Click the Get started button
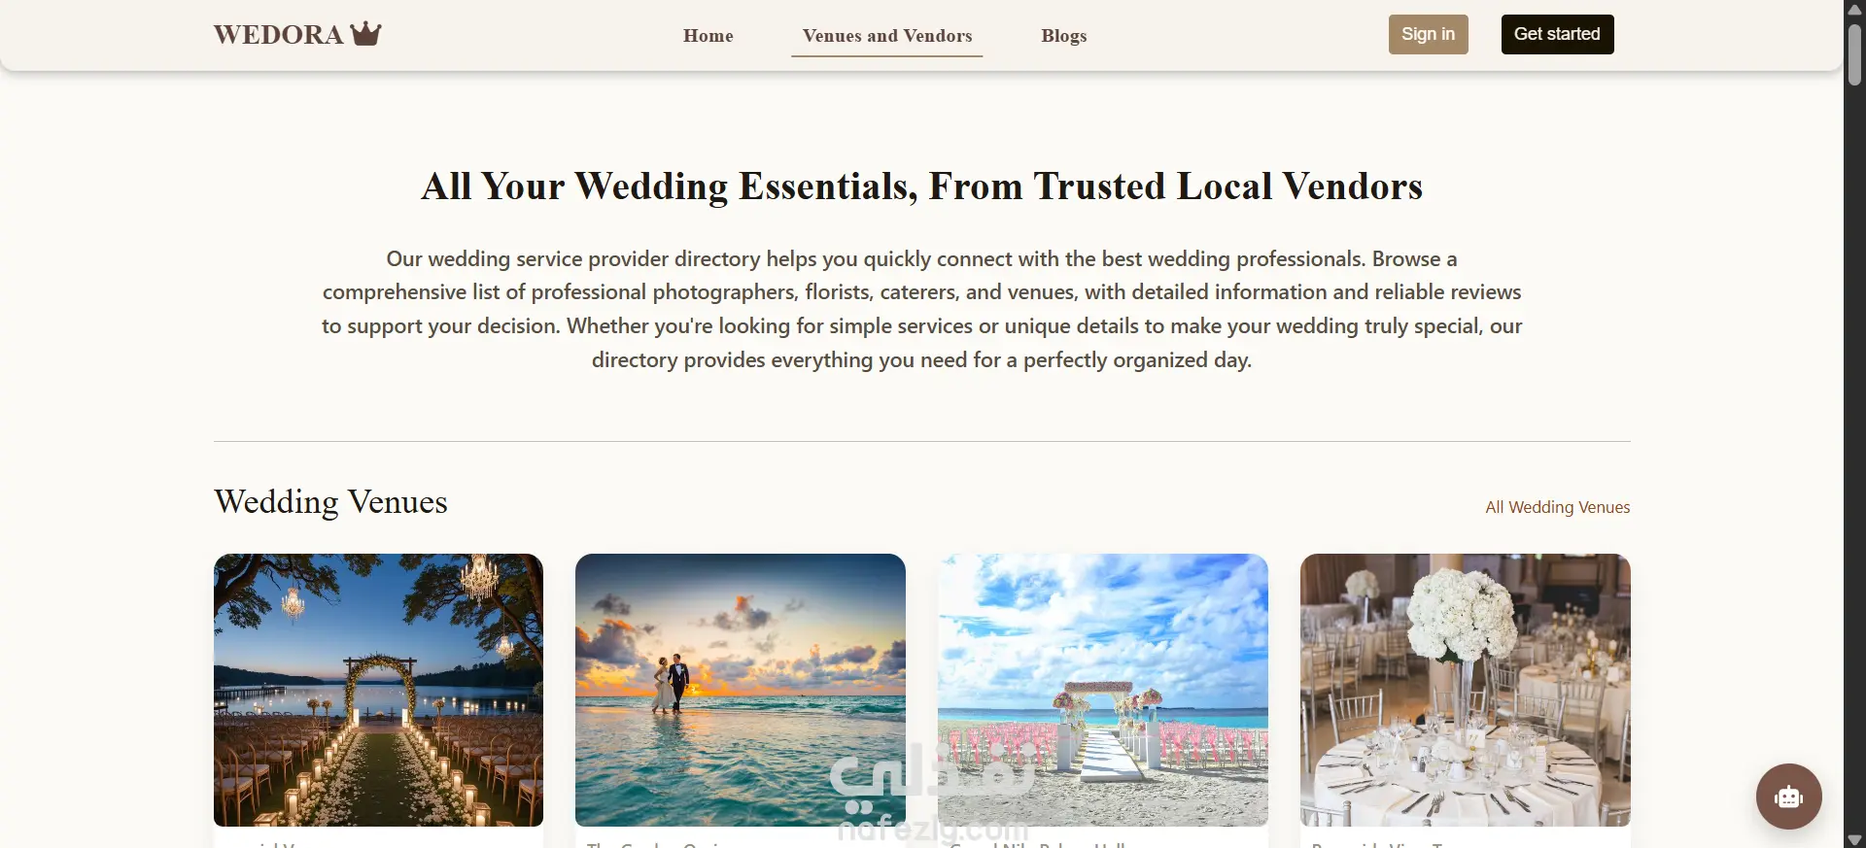The height and width of the screenshot is (848, 1866). (x=1557, y=34)
